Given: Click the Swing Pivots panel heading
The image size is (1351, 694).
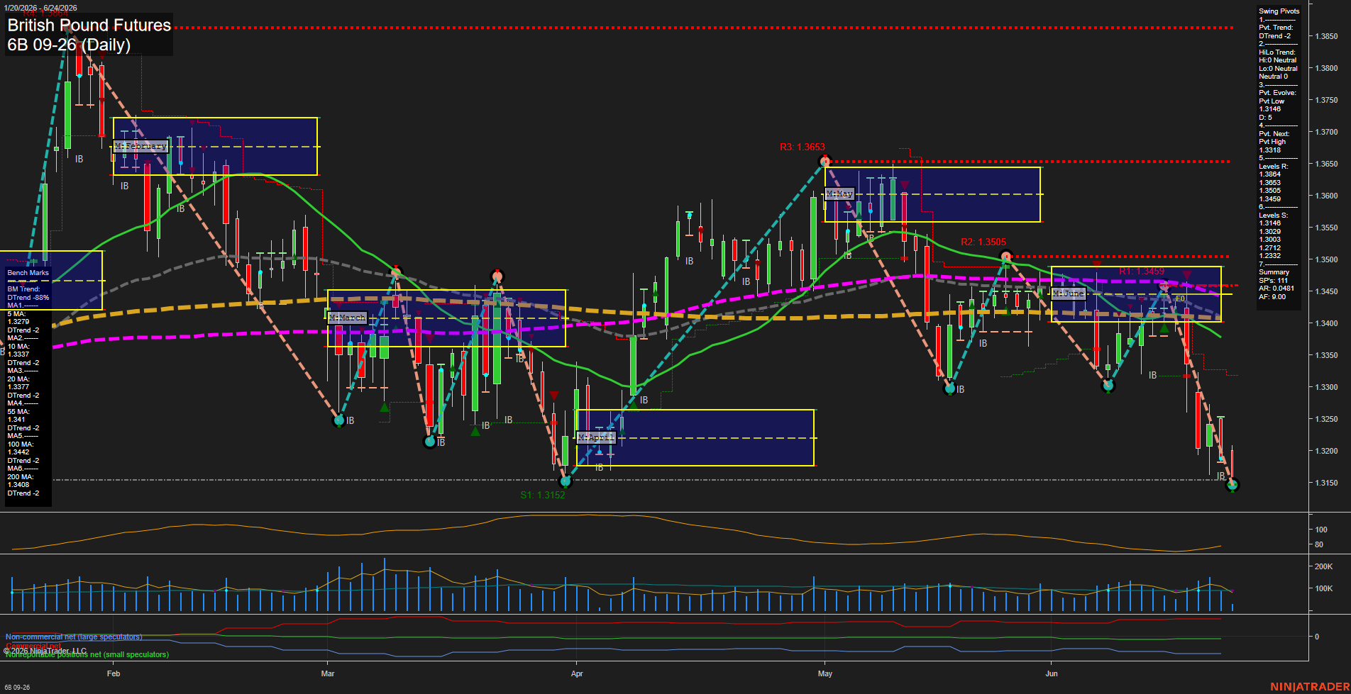Looking at the screenshot, I should click(x=1279, y=11).
